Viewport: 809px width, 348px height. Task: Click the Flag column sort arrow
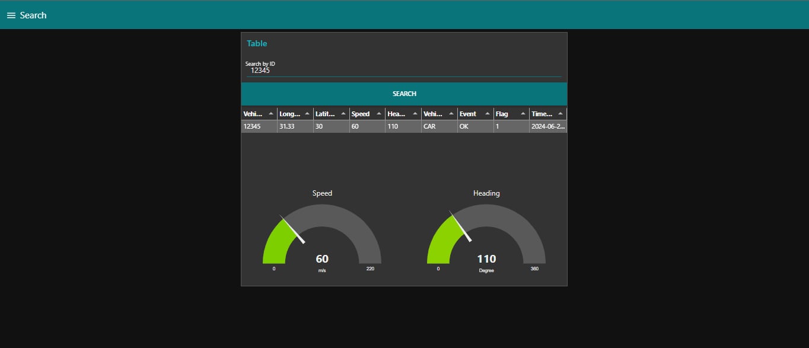(x=523, y=114)
